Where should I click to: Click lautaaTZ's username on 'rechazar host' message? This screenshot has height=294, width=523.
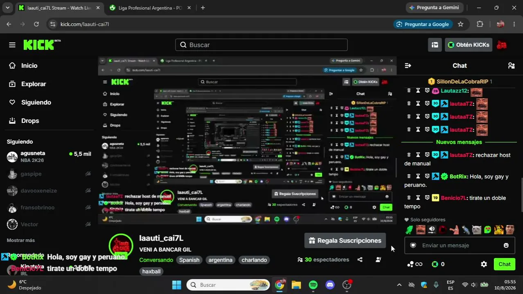click(x=461, y=155)
